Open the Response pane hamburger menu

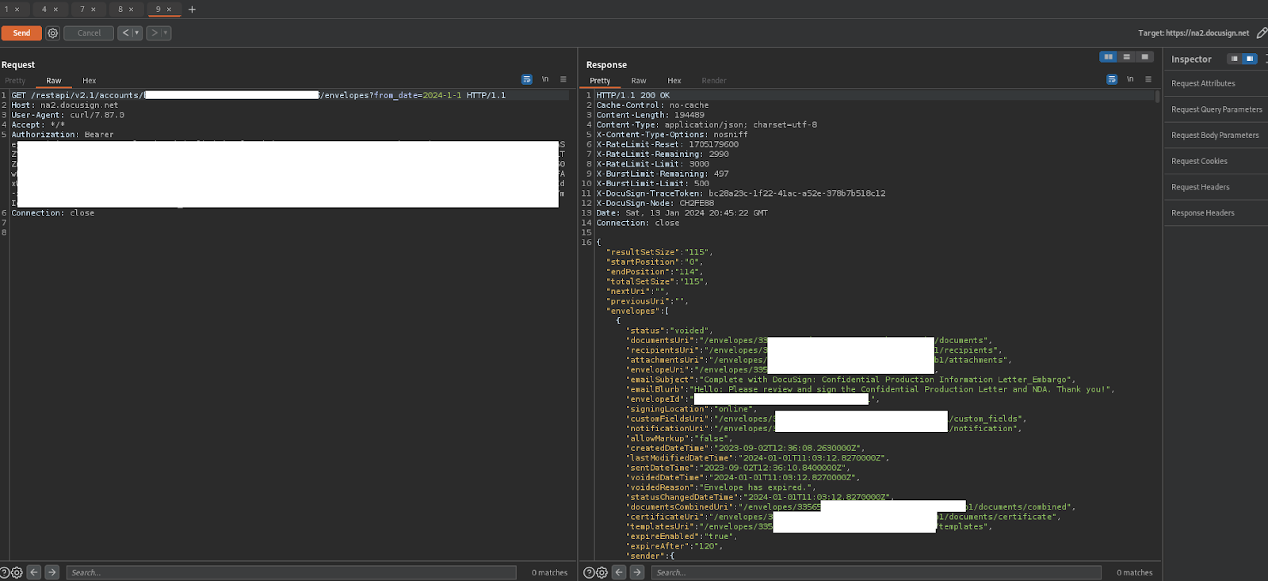tap(1148, 79)
